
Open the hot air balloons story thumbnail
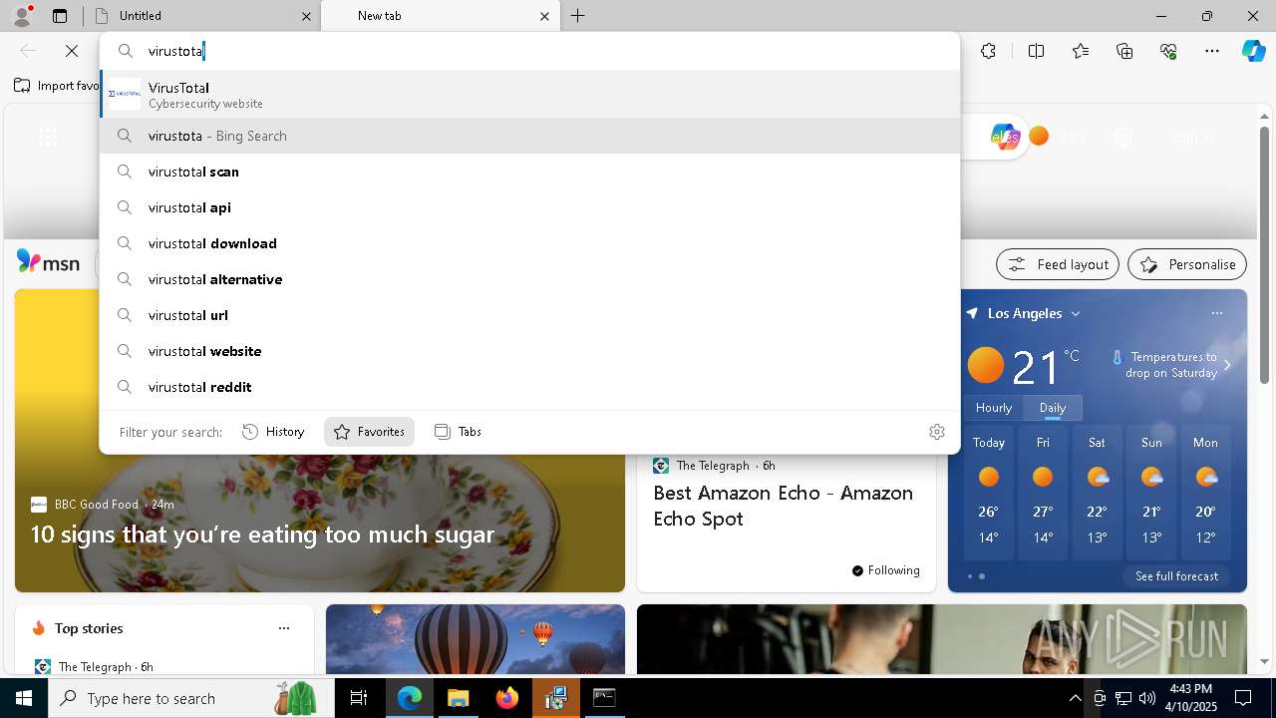(476, 639)
